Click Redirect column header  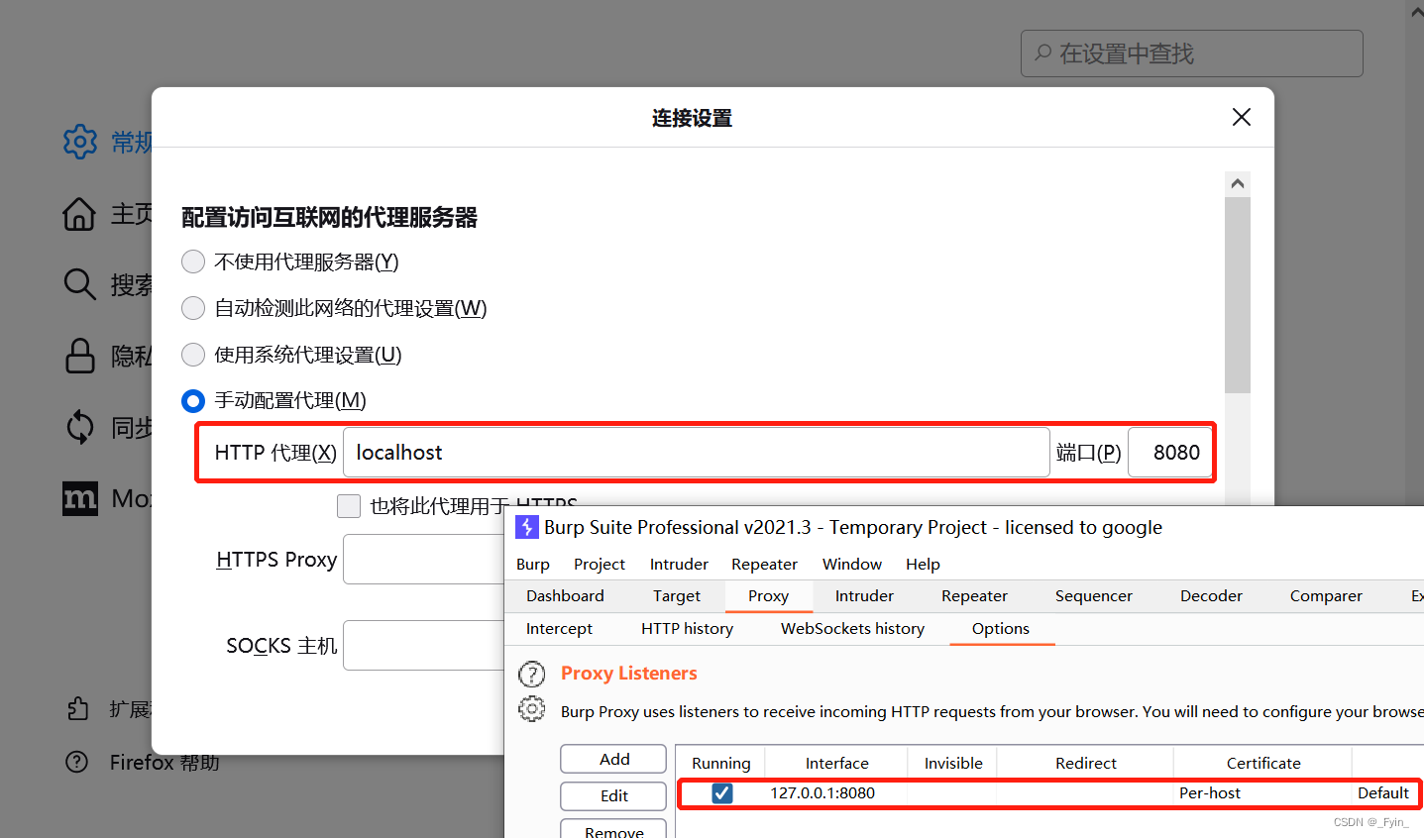pyautogui.click(x=1085, y=763)
